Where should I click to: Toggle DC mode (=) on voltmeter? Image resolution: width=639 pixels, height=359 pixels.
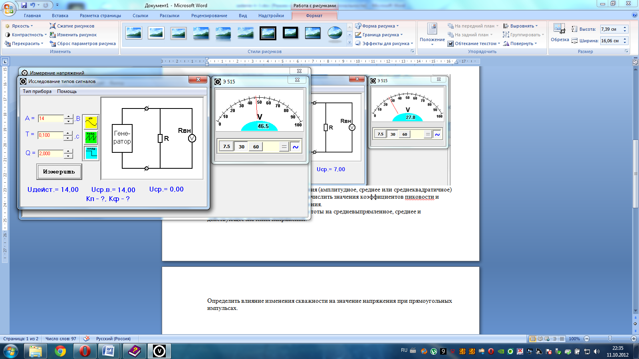[284, 147]
